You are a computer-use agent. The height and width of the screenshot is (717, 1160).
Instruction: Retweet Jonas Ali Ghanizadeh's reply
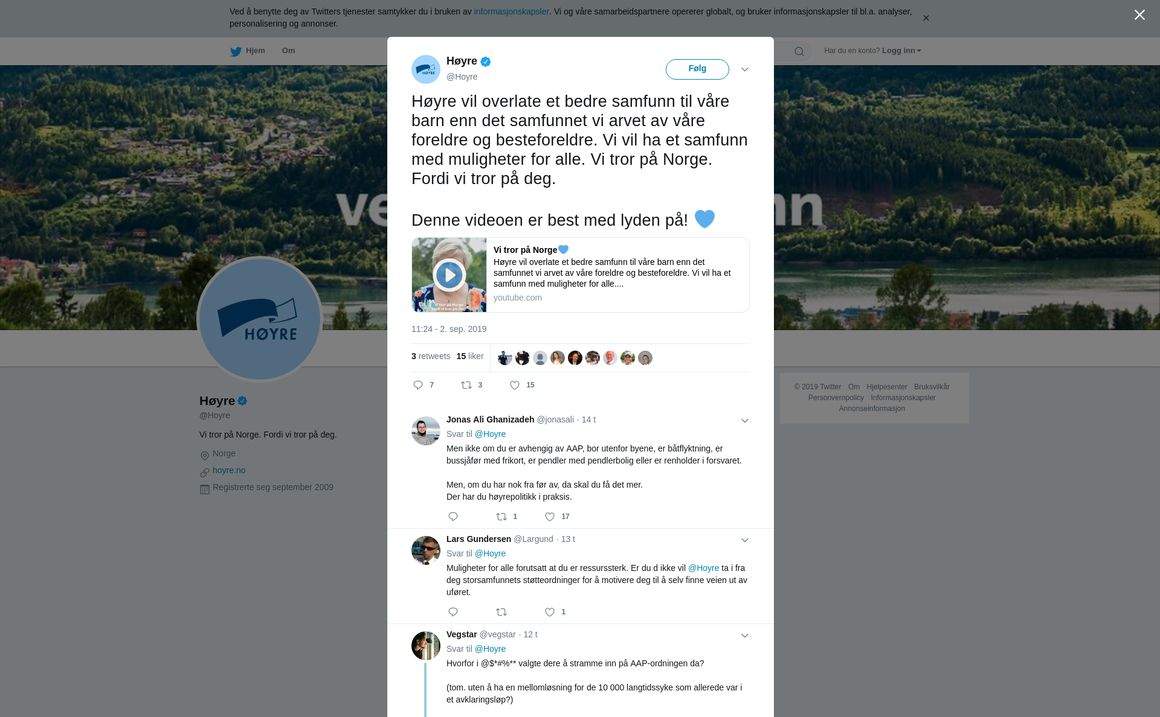[501, 517]
